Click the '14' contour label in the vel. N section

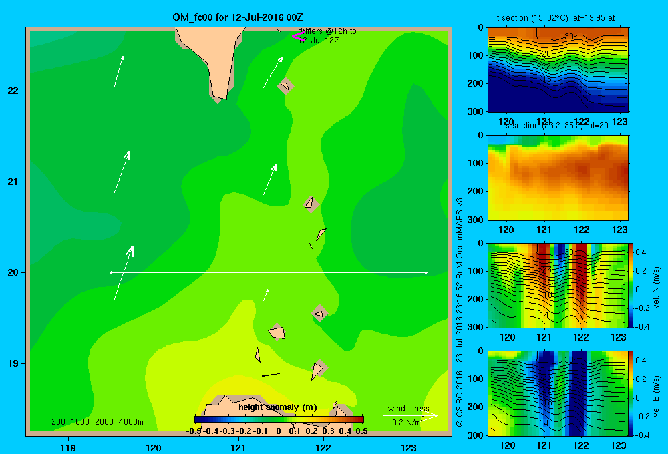(x=544, y=315)
